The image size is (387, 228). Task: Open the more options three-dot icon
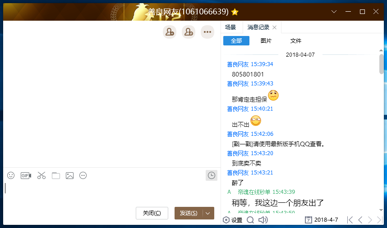pos(207,32)
